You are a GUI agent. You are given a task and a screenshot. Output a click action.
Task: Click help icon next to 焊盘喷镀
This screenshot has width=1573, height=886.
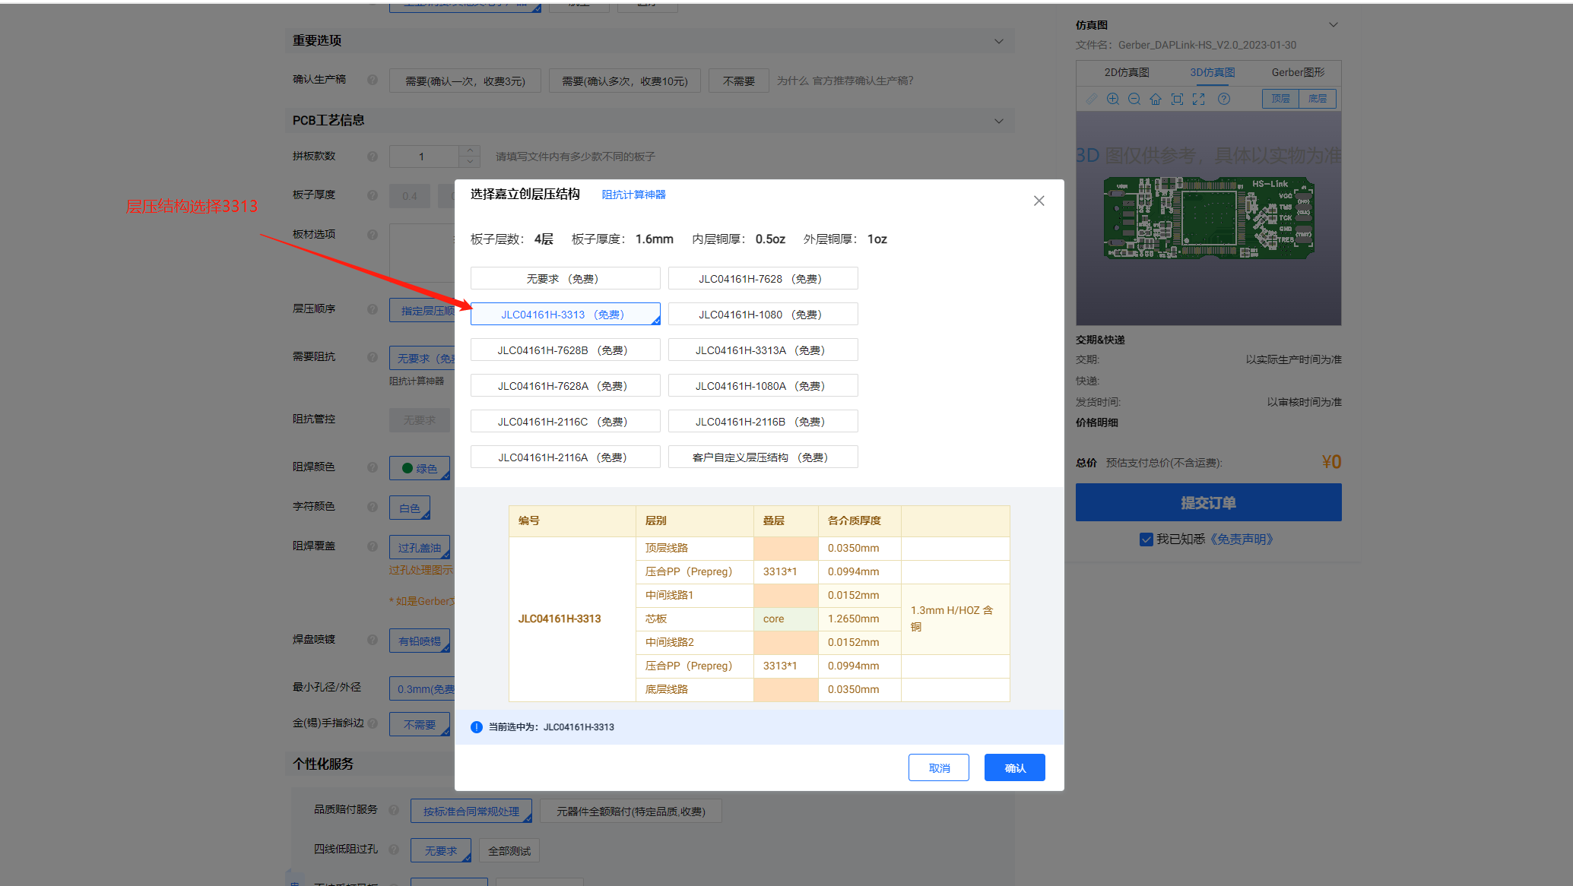pyautogui.click(x=373, y=640)
